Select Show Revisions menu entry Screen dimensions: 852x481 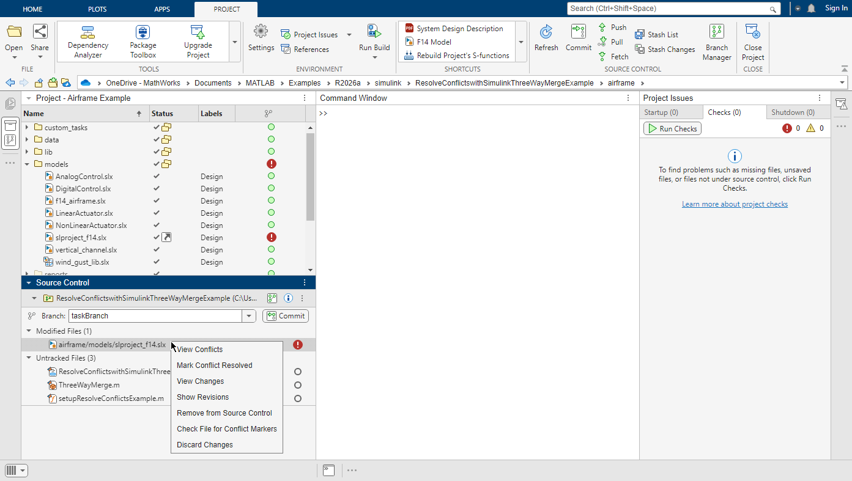coord(227,397)
